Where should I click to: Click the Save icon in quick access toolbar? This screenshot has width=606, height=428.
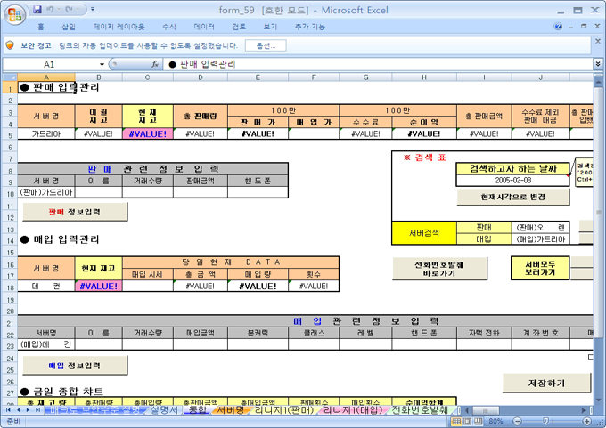point(37,9)
